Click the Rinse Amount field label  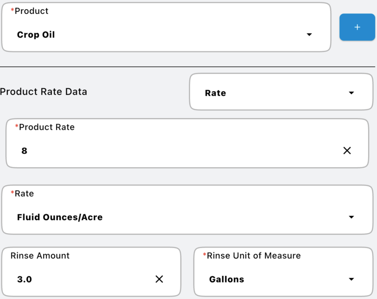40,256
